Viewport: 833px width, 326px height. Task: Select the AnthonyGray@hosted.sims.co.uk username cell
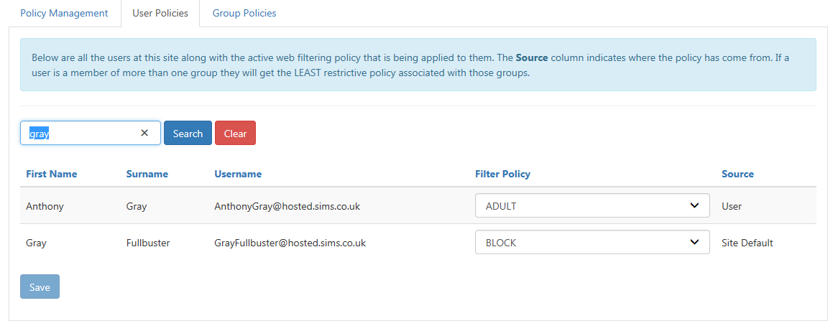pyautogui.click(x=287, y=206)
